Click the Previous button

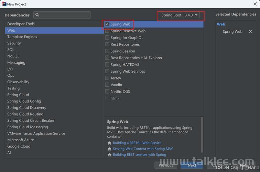(166, 165)
